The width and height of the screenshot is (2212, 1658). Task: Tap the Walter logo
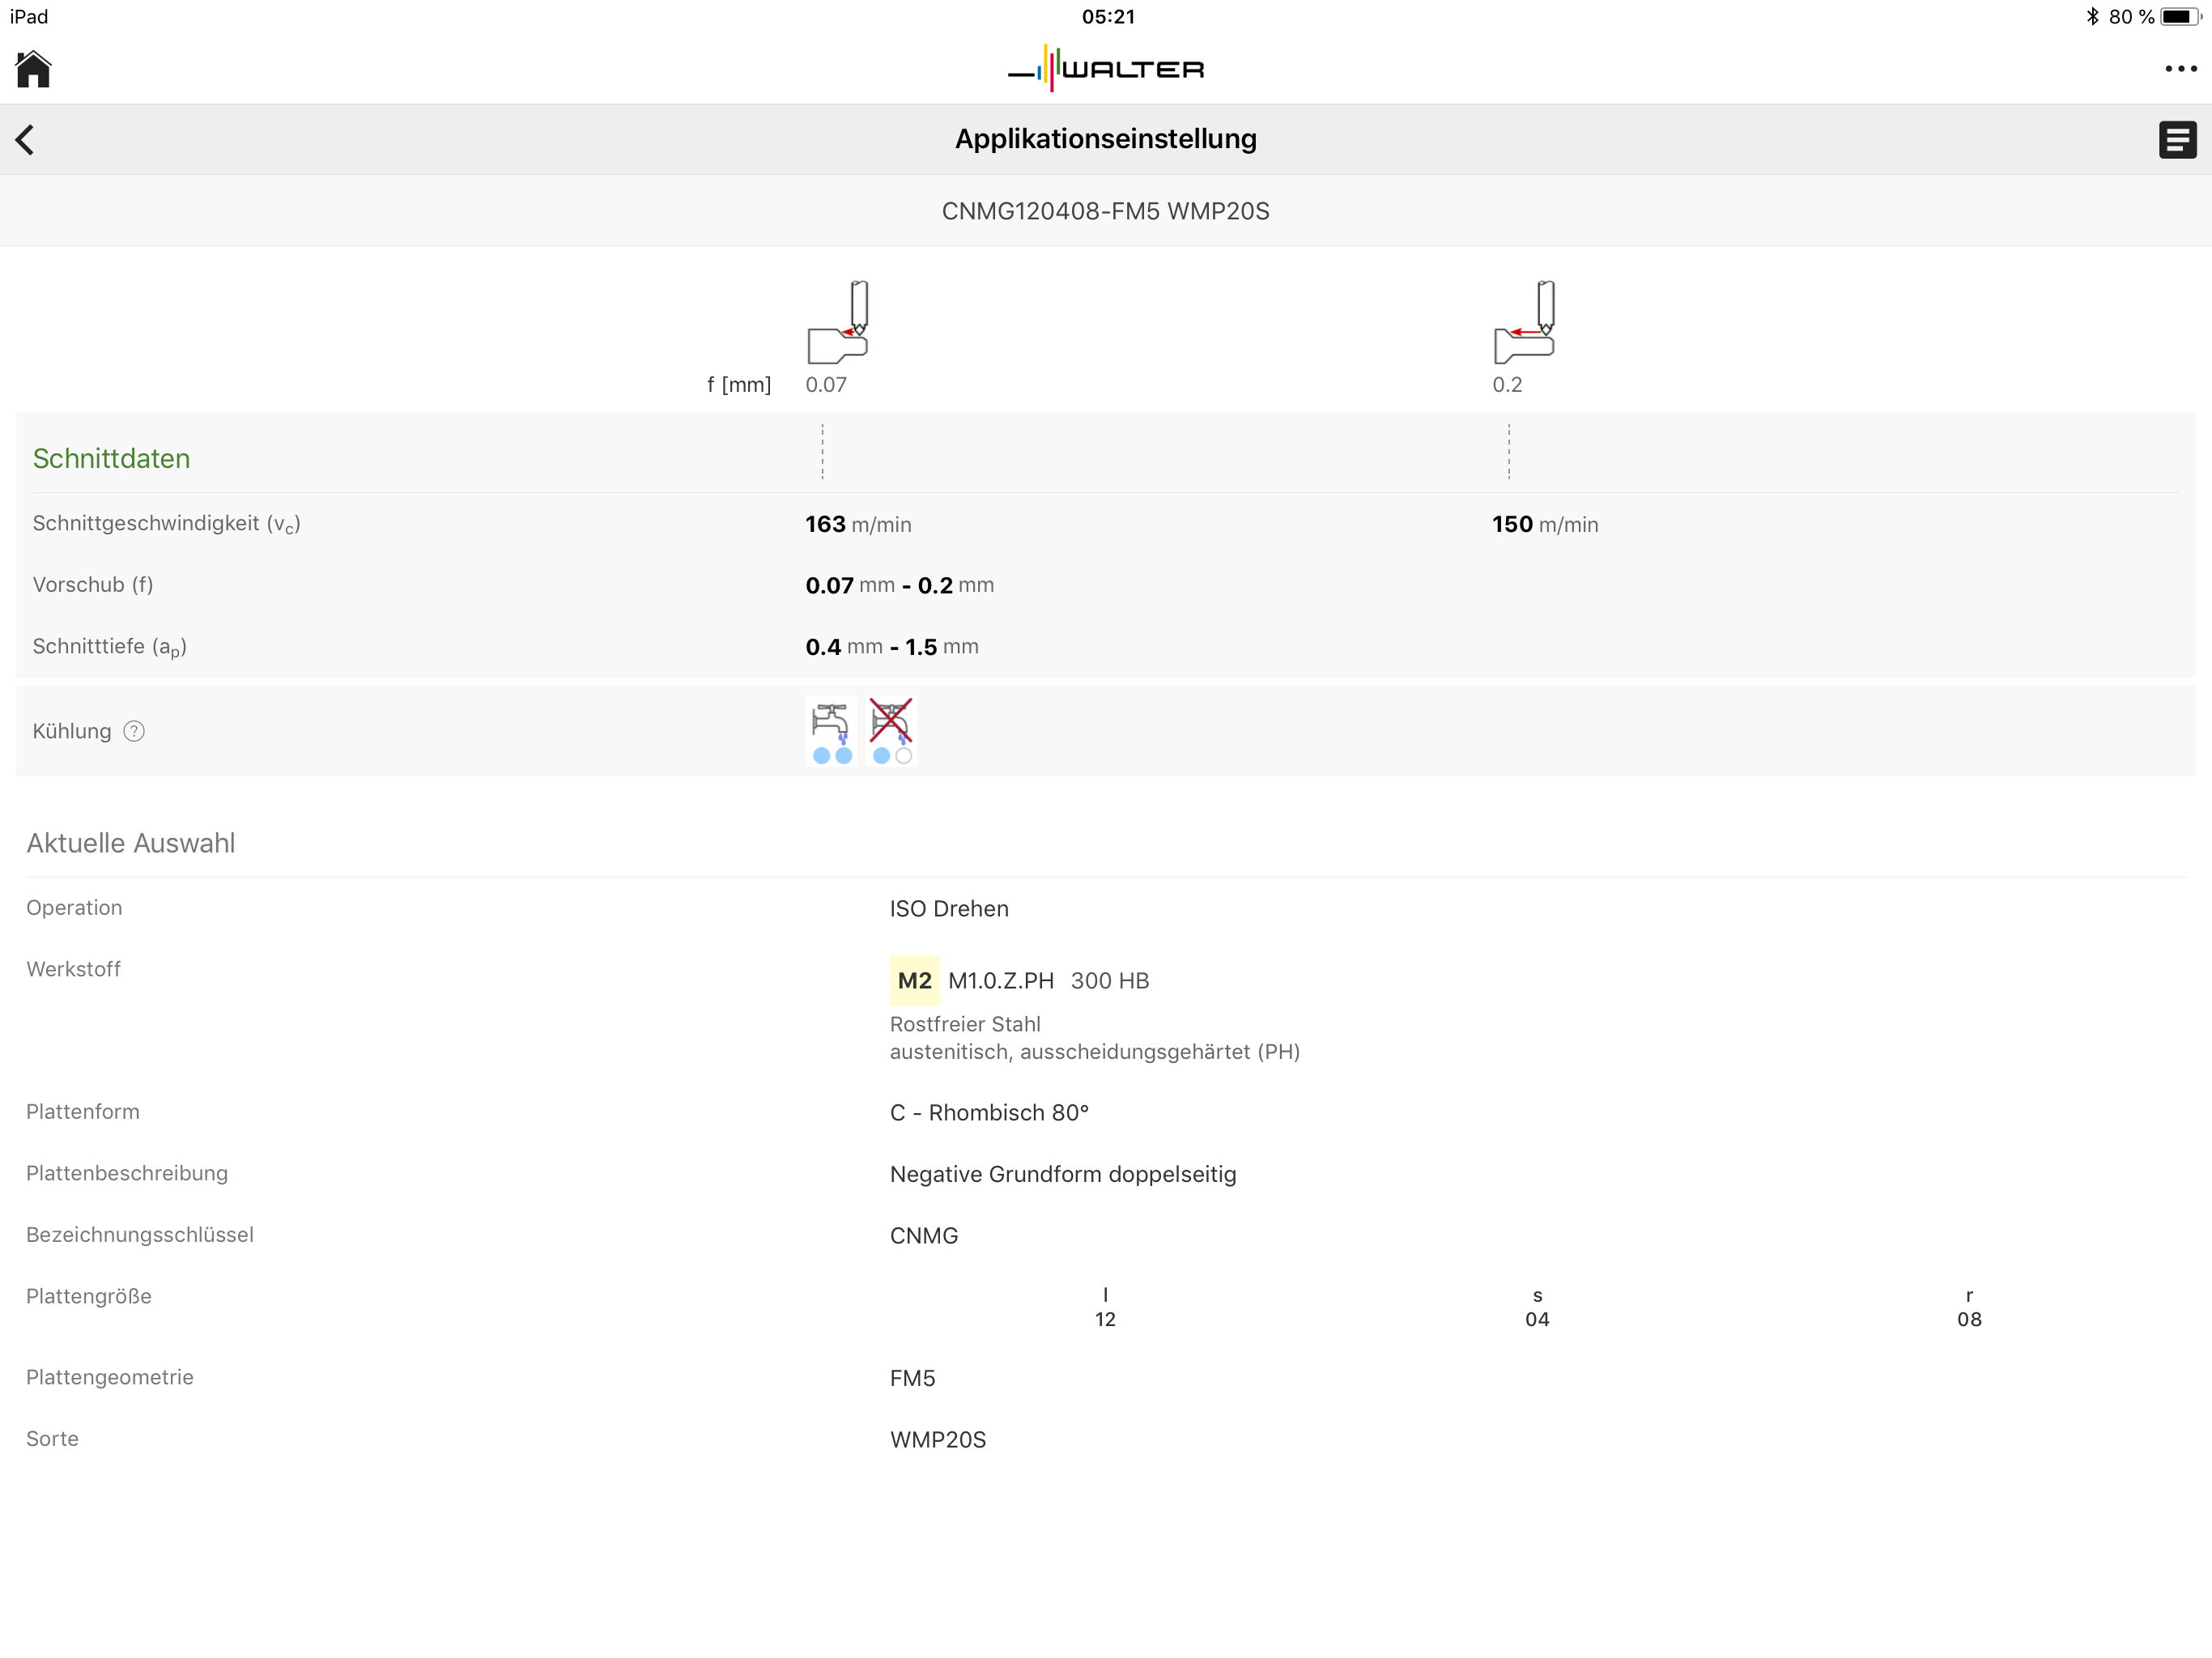tap(1105, 69)
